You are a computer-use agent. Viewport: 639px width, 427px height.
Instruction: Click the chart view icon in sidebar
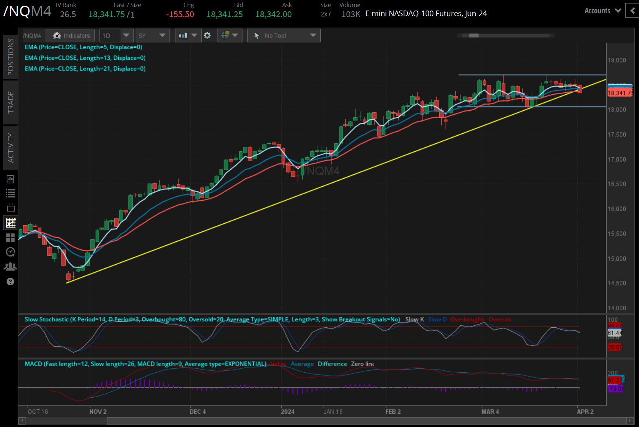(11, 223)
